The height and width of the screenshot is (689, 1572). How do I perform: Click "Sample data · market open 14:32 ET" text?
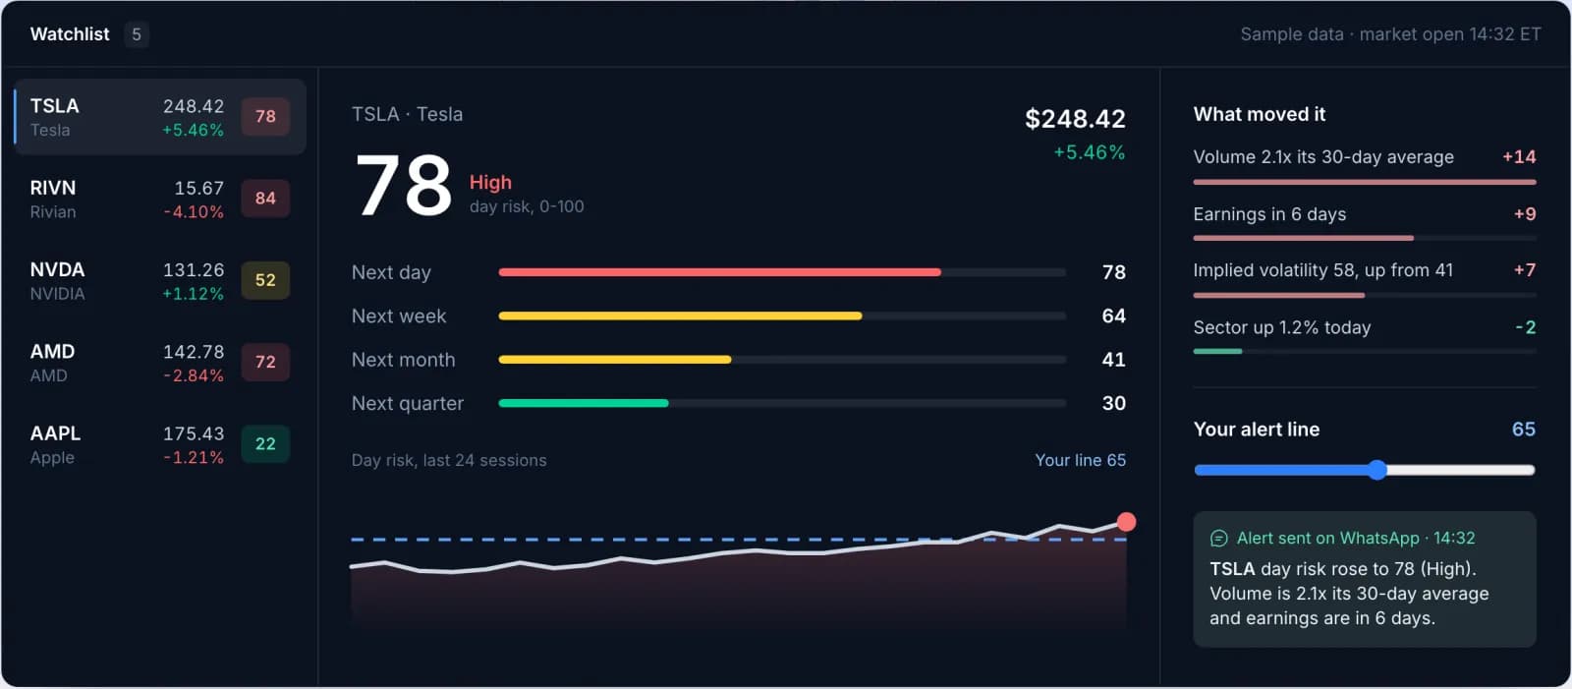[1390, 34]
